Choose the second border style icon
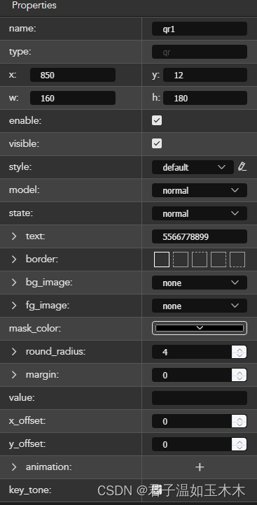Screen dimensions: 257x505 coord(181,259)
